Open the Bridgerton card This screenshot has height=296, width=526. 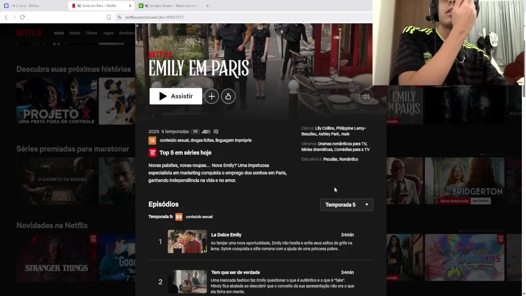(464, 181)
